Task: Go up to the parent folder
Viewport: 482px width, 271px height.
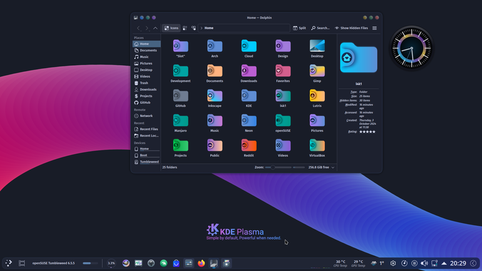Action: (155, 28)
